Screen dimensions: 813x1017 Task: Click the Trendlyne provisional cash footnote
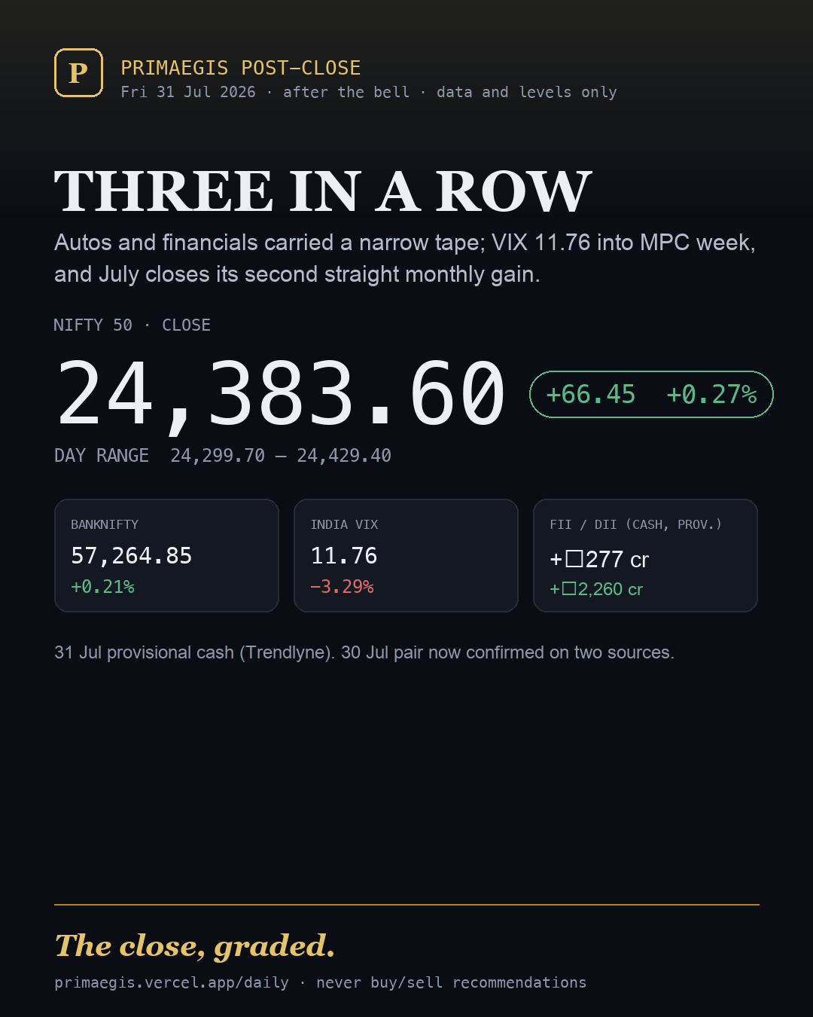(x=364, y=652)
